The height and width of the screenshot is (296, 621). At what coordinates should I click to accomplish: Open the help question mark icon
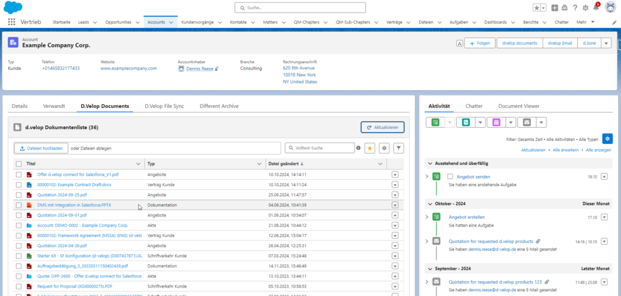click(574, 8)
